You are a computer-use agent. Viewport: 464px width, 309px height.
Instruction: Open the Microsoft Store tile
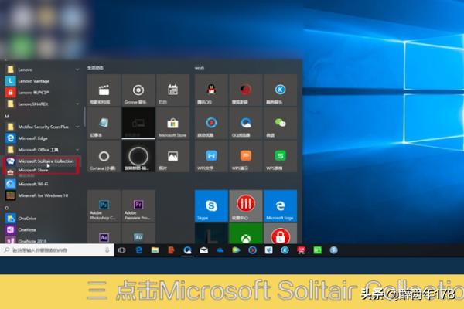pos(172,124)
